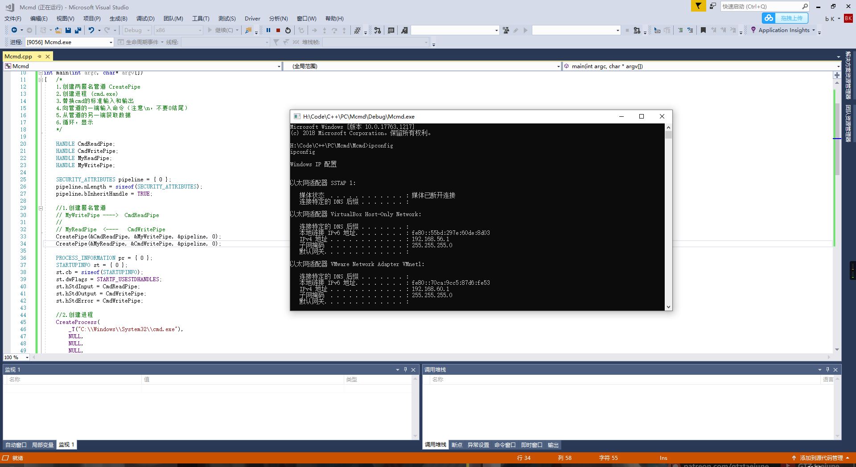Click the red BK account avatar
This screenshot has height=467, width=856.
coord(848,18)
